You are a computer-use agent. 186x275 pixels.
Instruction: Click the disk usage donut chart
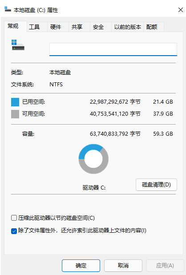(93, 159)
